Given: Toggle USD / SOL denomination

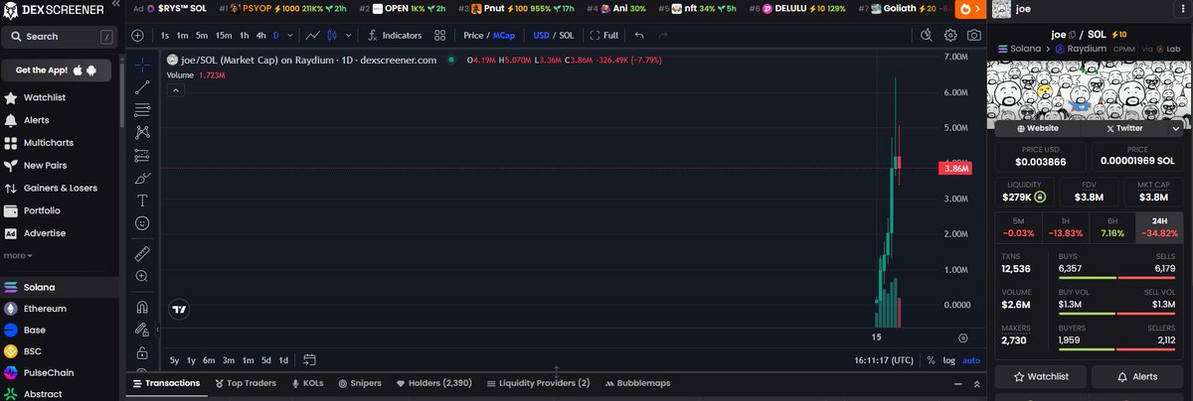Looking at the screenshot, I should click(x=554, y=35).
